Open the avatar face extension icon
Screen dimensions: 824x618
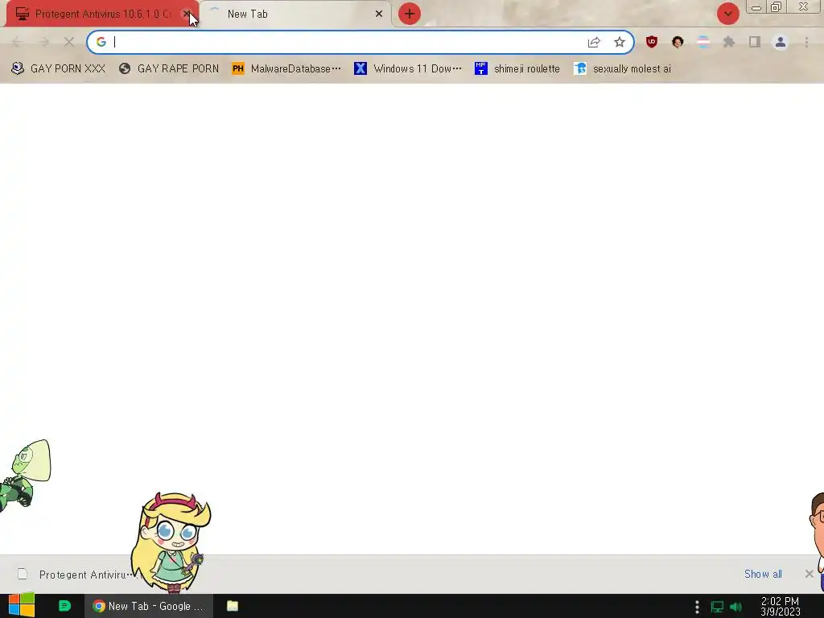coord(678,42)
